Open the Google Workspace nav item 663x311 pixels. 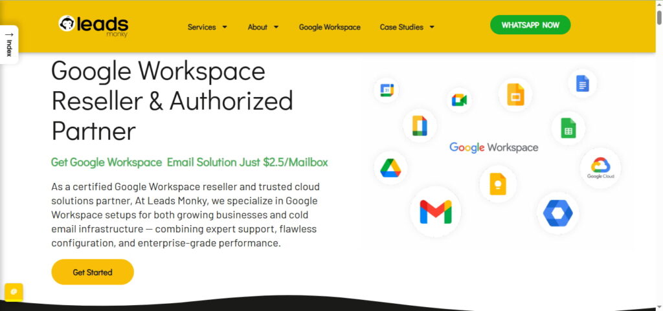330,27
